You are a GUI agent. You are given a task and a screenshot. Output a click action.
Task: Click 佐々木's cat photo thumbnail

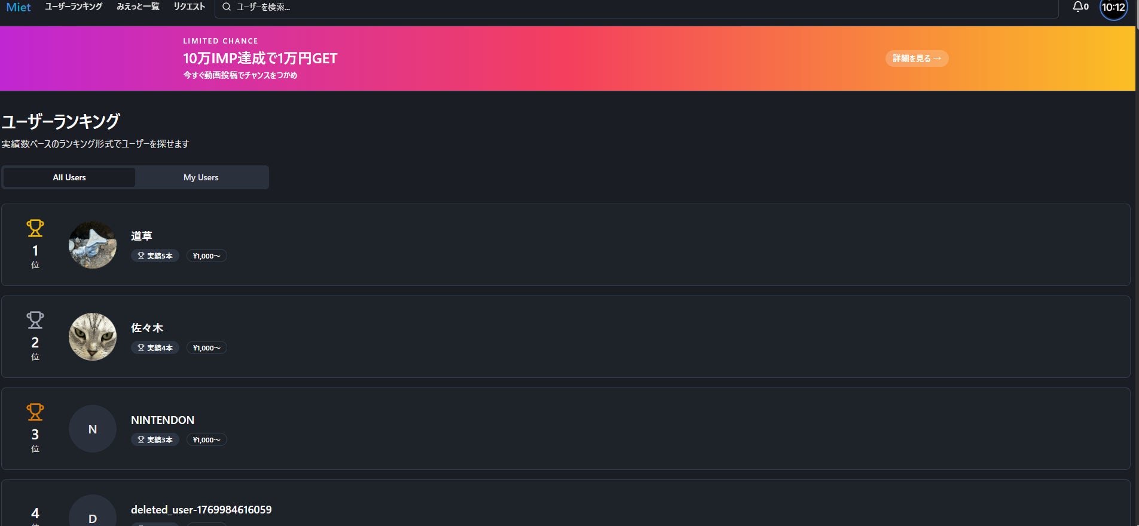(x=93, y=337)
